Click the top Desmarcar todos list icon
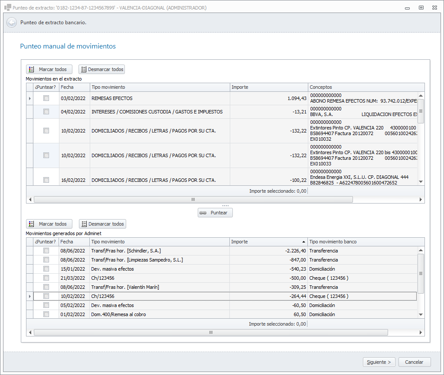This screenshot has height=375, width=444. coord(84,69)
